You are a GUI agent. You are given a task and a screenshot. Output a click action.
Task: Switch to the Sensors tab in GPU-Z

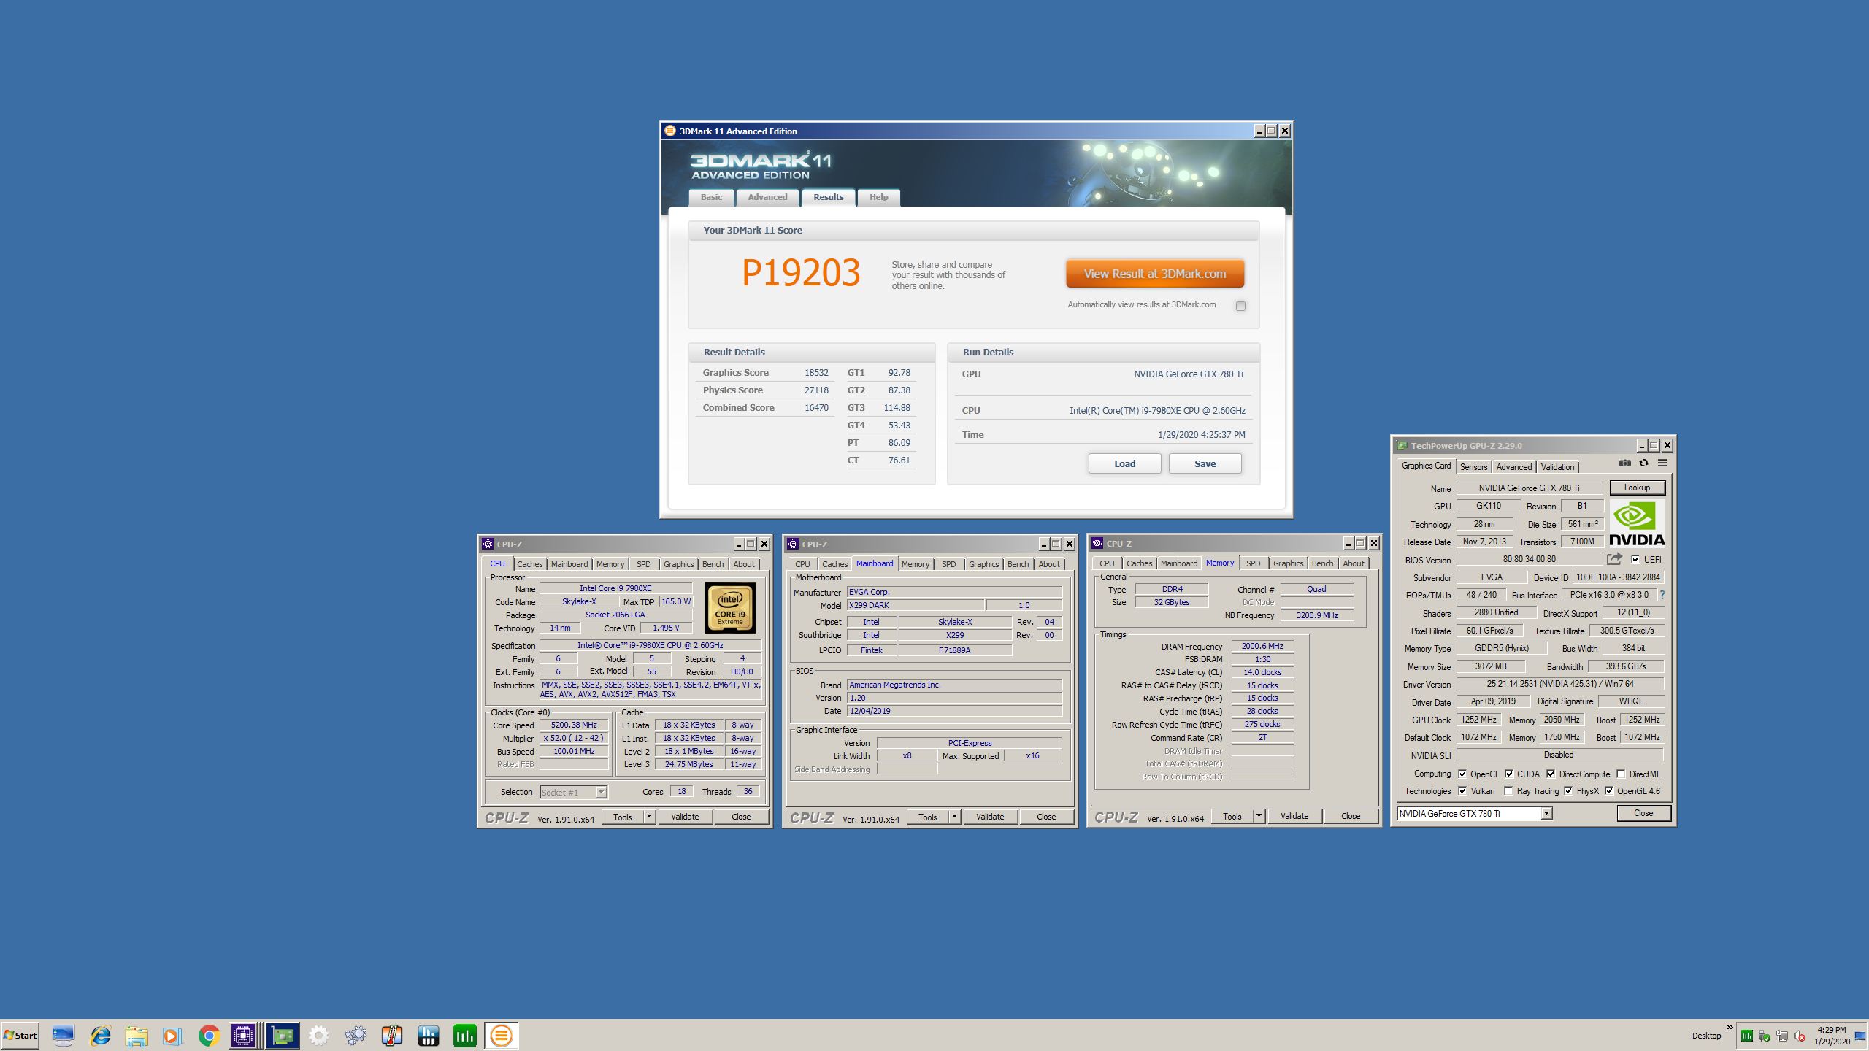pyautogui.click(x=1473, y=467)
